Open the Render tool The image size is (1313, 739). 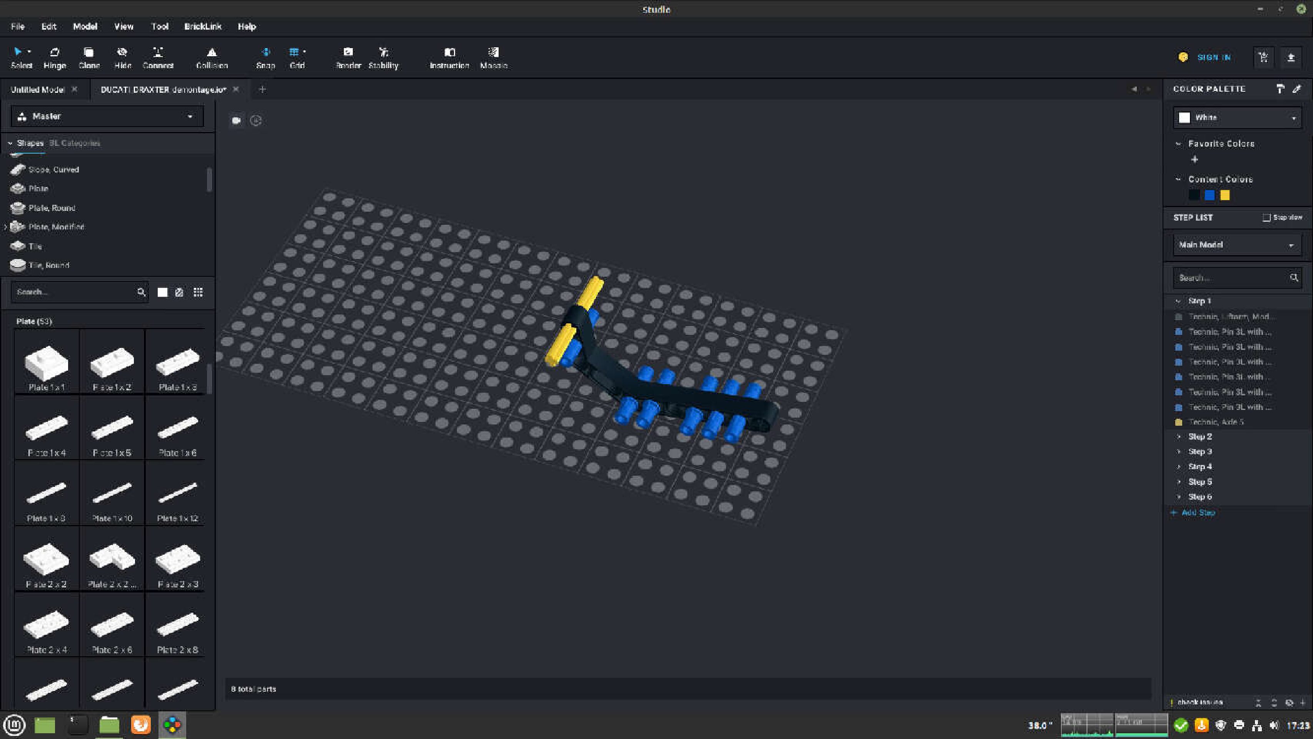348,57
